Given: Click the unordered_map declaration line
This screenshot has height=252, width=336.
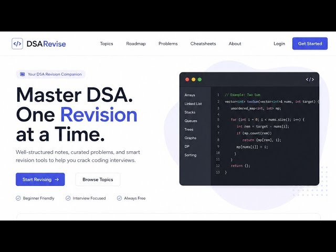Looking at the screenshot, I should point(256,109).
